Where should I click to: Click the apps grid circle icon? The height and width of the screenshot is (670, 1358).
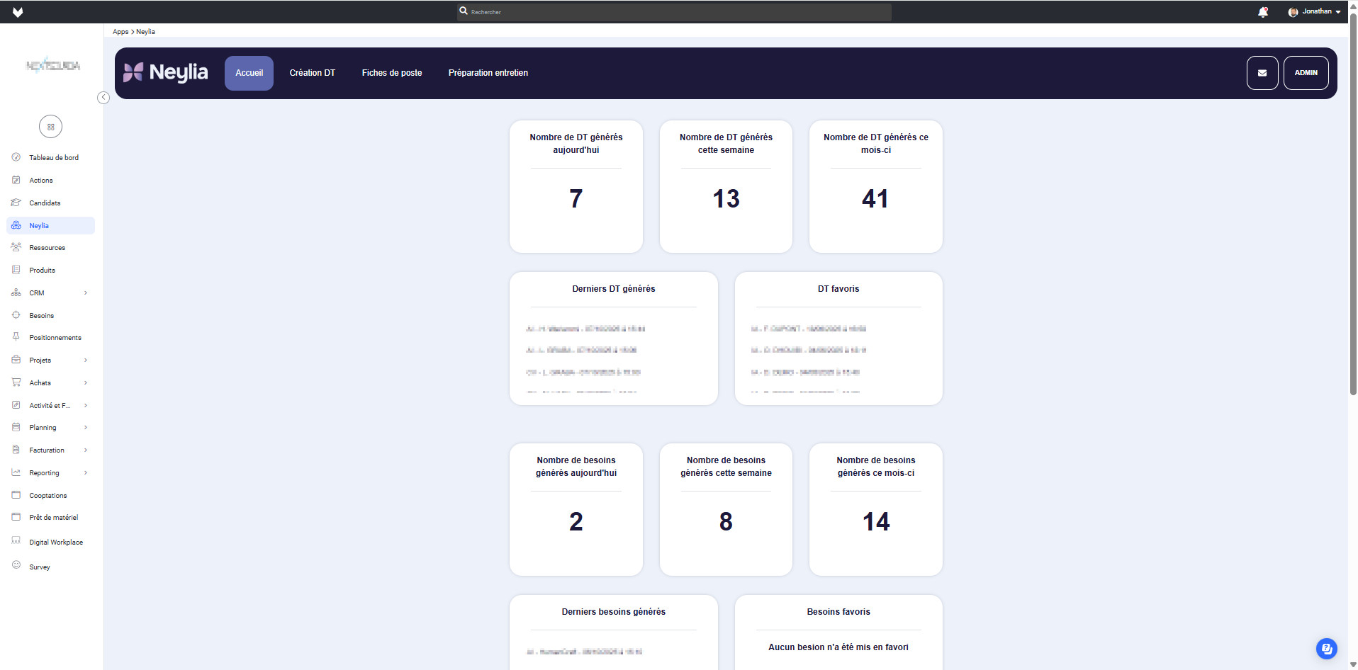click(50, 127)
